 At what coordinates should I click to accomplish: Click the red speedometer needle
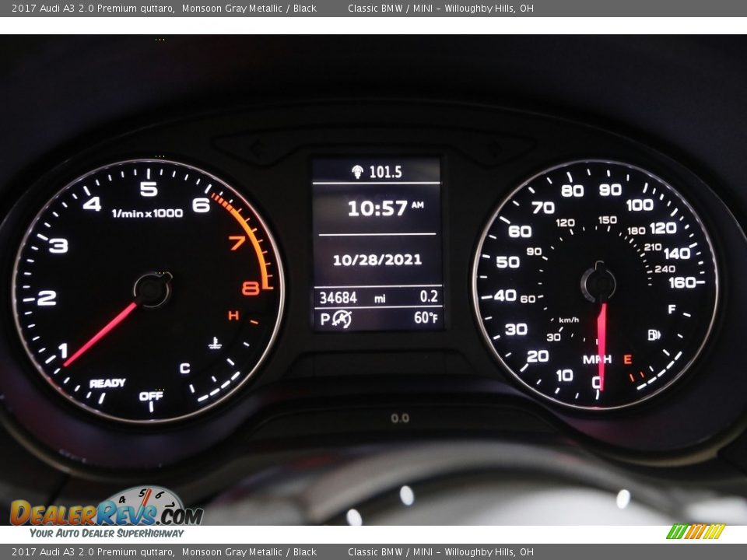click(601, 347)
